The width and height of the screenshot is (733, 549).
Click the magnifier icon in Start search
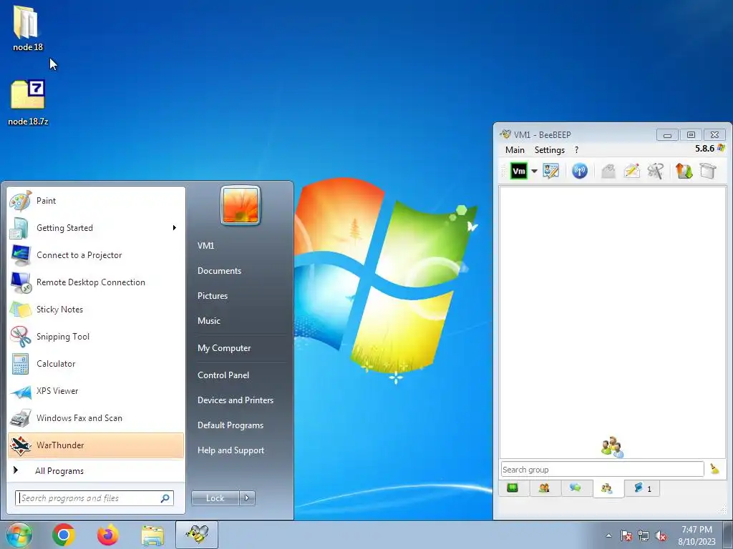(165, 498)
